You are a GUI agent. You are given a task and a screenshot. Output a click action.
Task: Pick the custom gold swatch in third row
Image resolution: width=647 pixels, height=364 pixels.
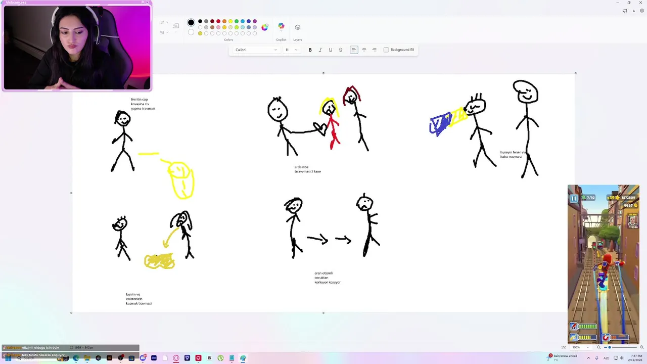[x=200, y=33]
